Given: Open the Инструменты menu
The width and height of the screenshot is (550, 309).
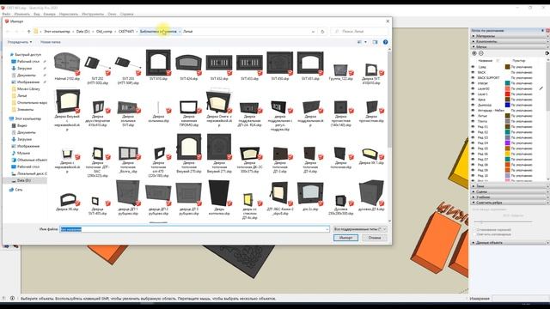Looking at the screenshot, I should pos(93,14).
